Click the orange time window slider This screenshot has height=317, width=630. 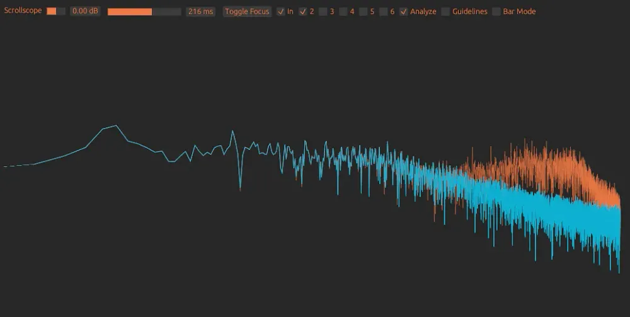[x=144, y=11]
